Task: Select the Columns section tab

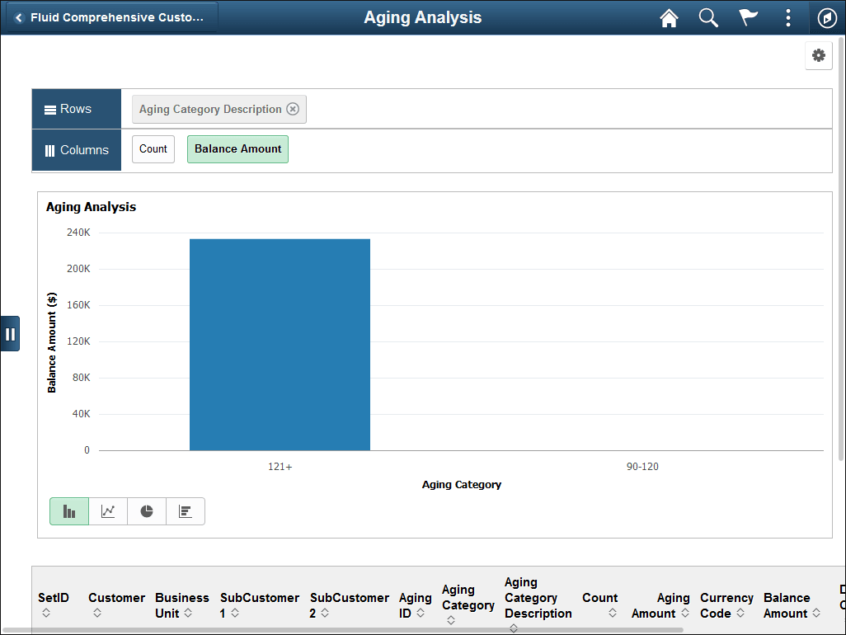Action: point(76,149)
